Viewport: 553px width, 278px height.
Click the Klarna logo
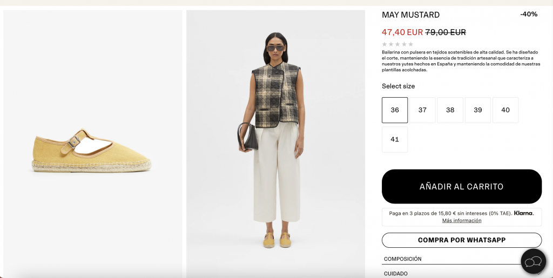click(524, 213)
